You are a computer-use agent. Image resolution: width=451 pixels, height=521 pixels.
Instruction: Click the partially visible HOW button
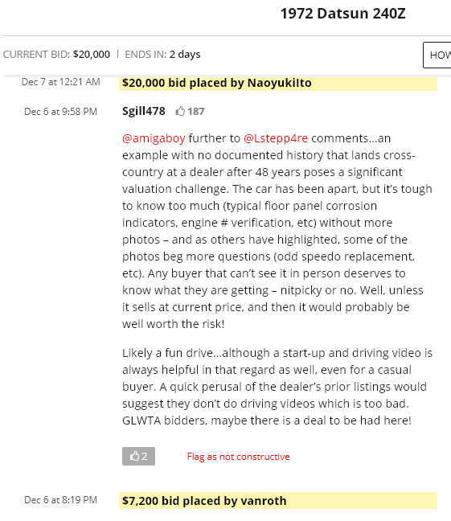tap(437, 55)
